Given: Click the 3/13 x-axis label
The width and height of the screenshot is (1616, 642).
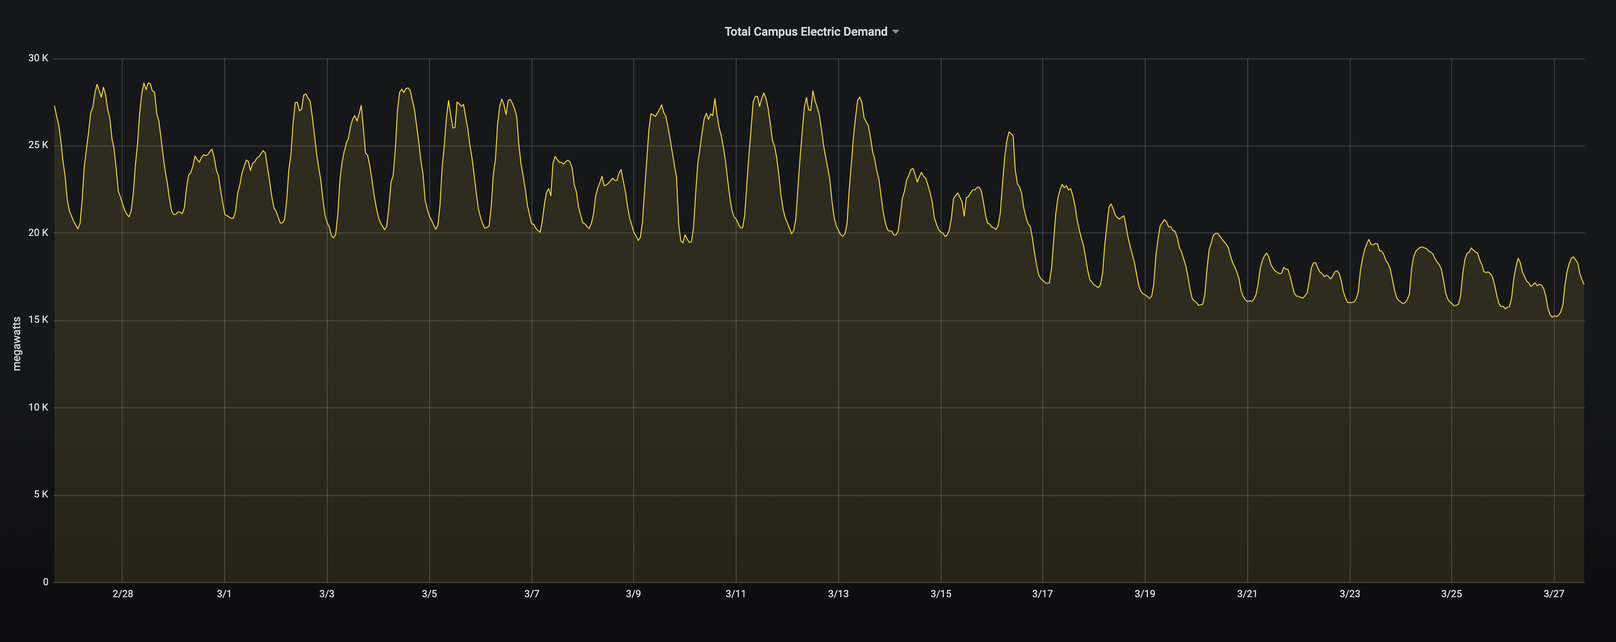Looking at the screenshot, I should click(x=838, y=594).
